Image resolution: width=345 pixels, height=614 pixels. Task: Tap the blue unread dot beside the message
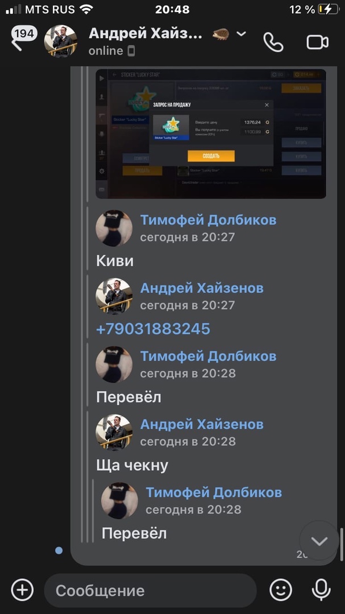coord(59,550)
